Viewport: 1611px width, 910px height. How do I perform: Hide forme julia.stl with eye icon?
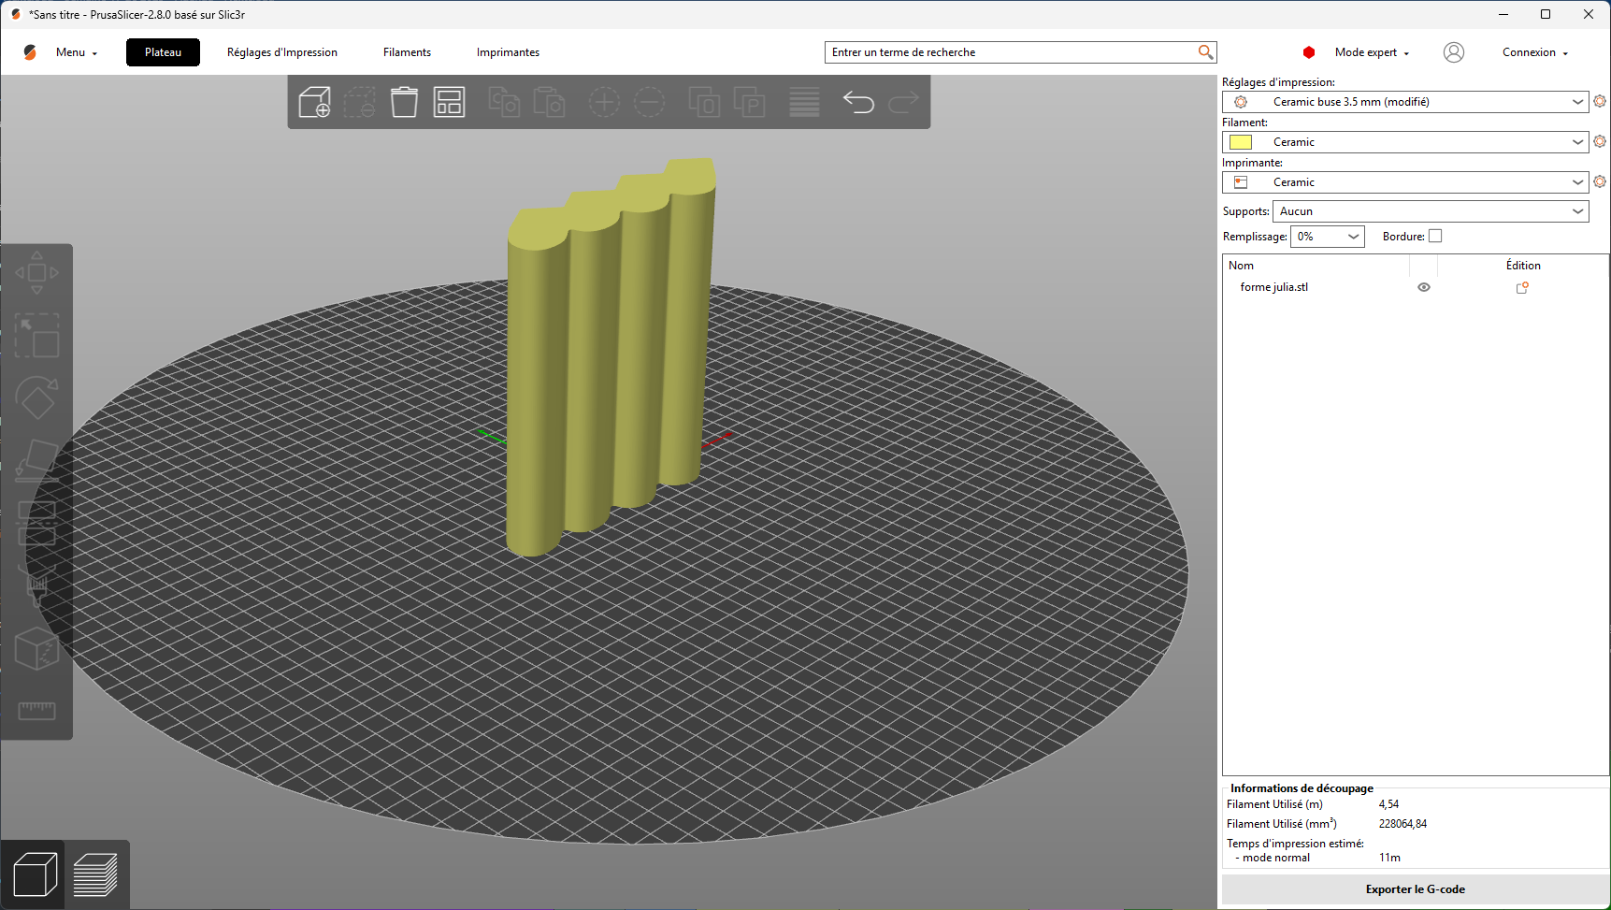pyautogui.click(x=1423, y=287)
